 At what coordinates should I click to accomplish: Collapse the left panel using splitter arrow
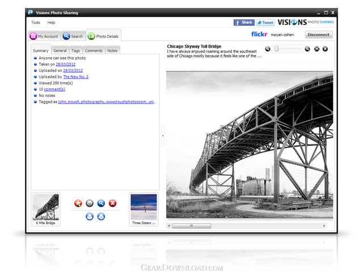(x=163, y=136)
